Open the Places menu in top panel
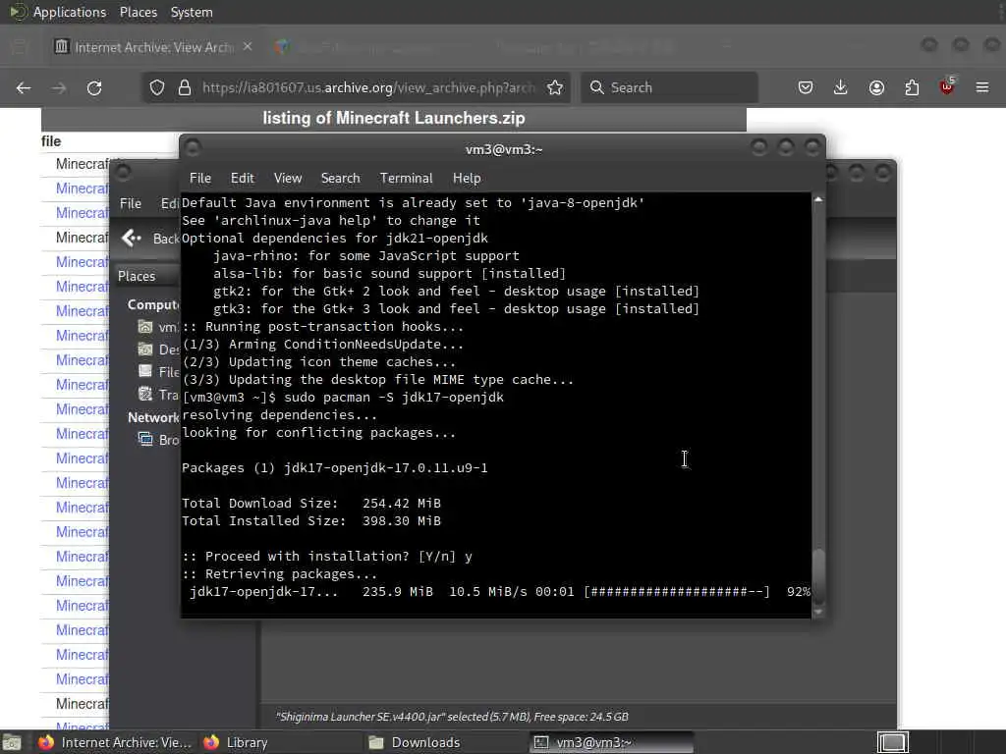This screenshot has width=1006, height=754. [138, 12]
